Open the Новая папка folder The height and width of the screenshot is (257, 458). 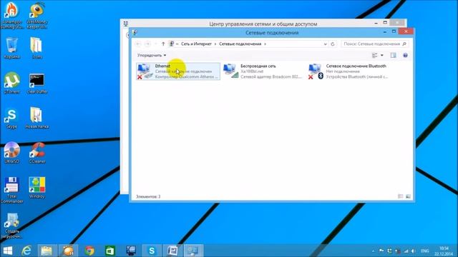(36, 118)
